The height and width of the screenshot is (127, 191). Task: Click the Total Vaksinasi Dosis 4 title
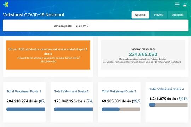[166, 89]
